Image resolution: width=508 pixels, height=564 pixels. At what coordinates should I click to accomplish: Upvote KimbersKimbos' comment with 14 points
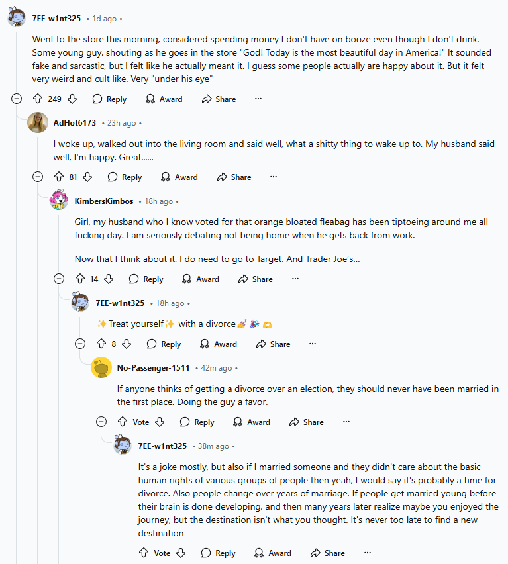point(79,279)
